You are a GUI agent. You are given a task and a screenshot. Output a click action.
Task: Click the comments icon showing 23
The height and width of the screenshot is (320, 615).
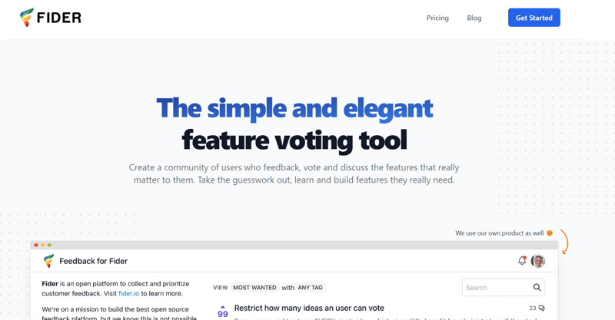point(541,308)
